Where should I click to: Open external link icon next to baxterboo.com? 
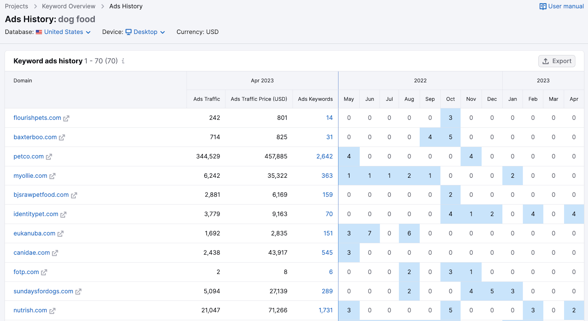pyautogui.click(x=62, y=137)
